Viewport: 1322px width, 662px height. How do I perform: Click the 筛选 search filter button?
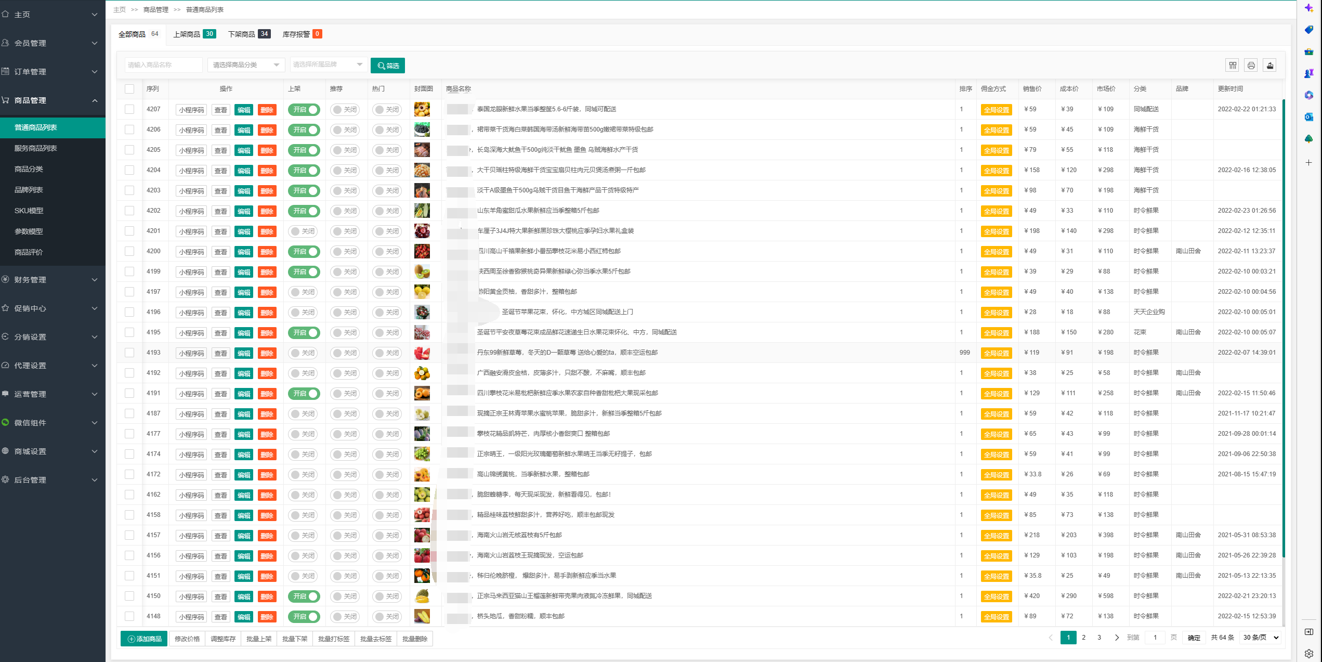coord(388,66)
